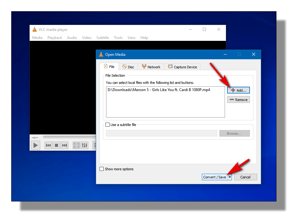Click the Convert / Save button
288x213 pixels.
pos(215,177)
